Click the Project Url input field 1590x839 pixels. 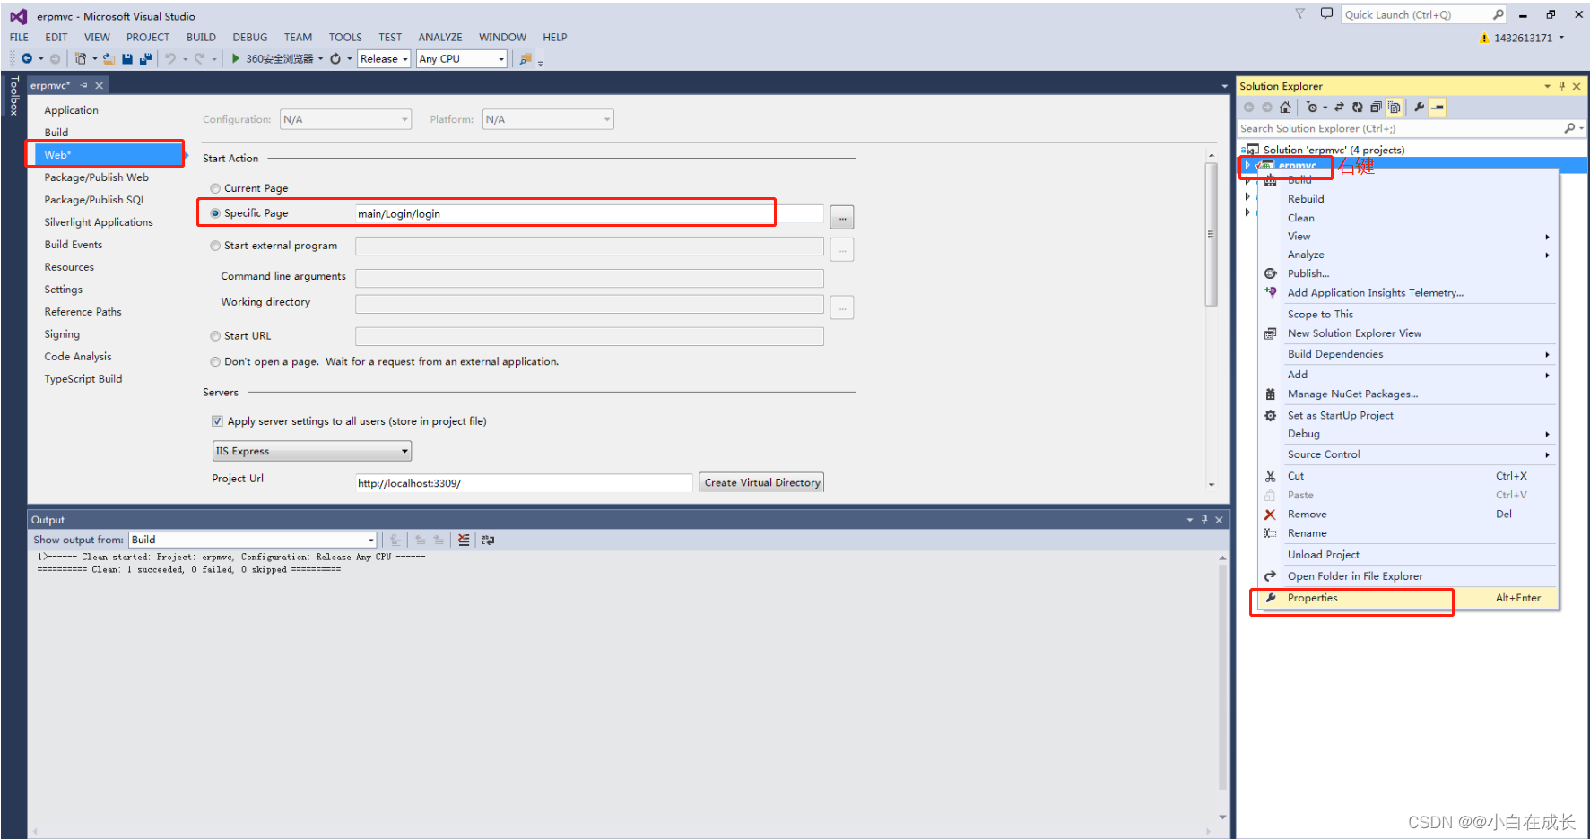click(x=523, y=482)
